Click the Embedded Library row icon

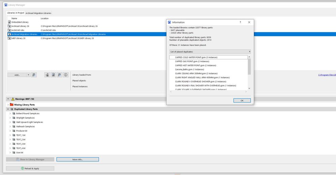pos(9,22)
